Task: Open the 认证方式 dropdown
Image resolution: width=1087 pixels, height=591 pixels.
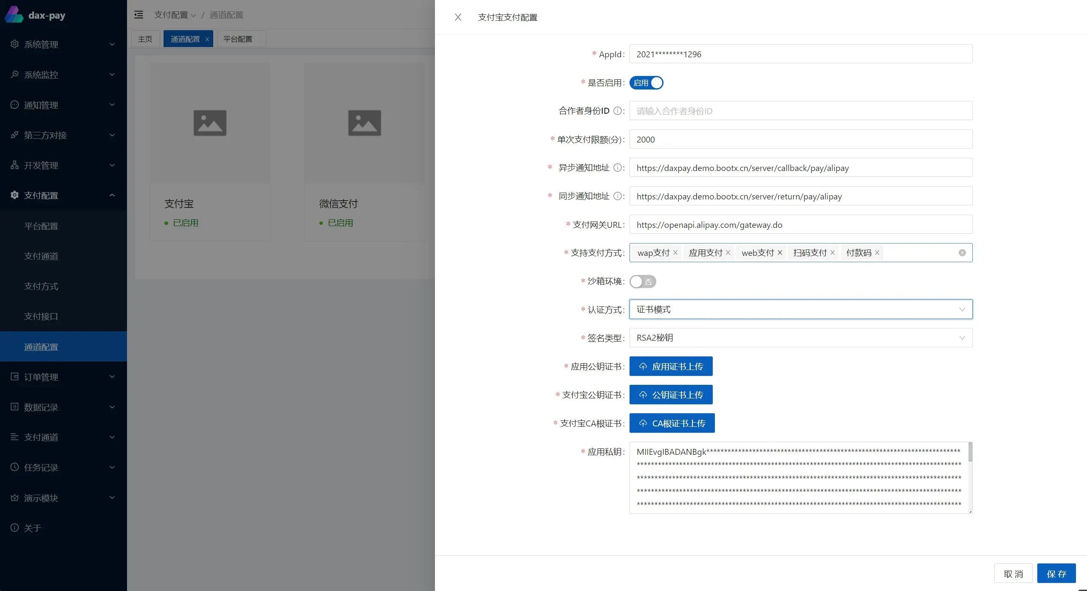Action: 801,309
